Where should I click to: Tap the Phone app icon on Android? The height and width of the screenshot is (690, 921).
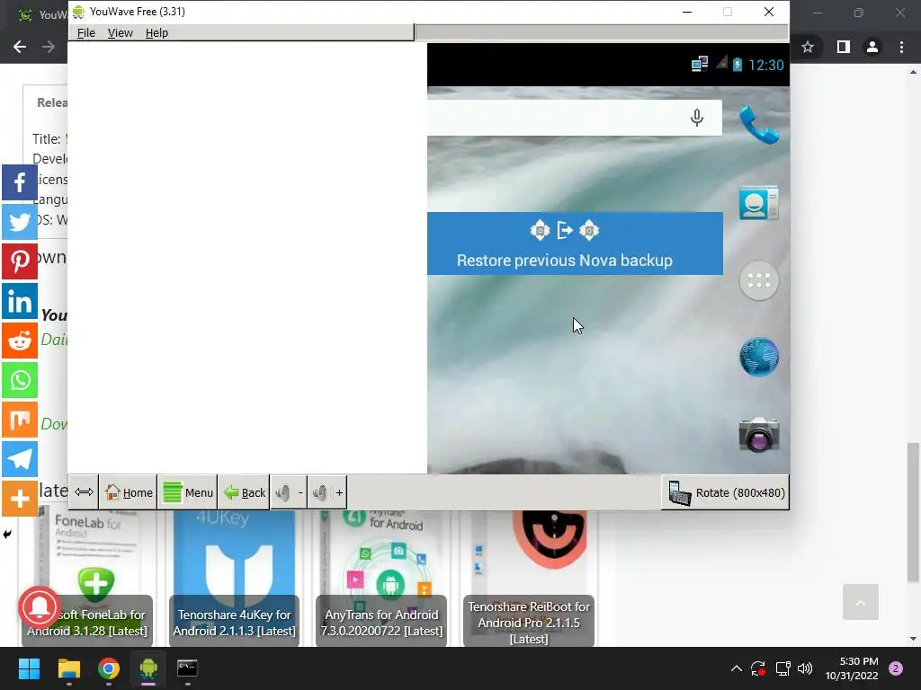pos(759,124)
